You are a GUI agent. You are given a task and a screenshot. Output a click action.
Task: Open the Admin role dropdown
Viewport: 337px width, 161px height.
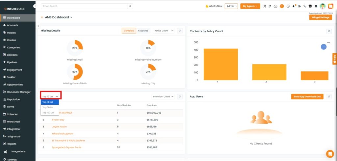click(231, 6)
